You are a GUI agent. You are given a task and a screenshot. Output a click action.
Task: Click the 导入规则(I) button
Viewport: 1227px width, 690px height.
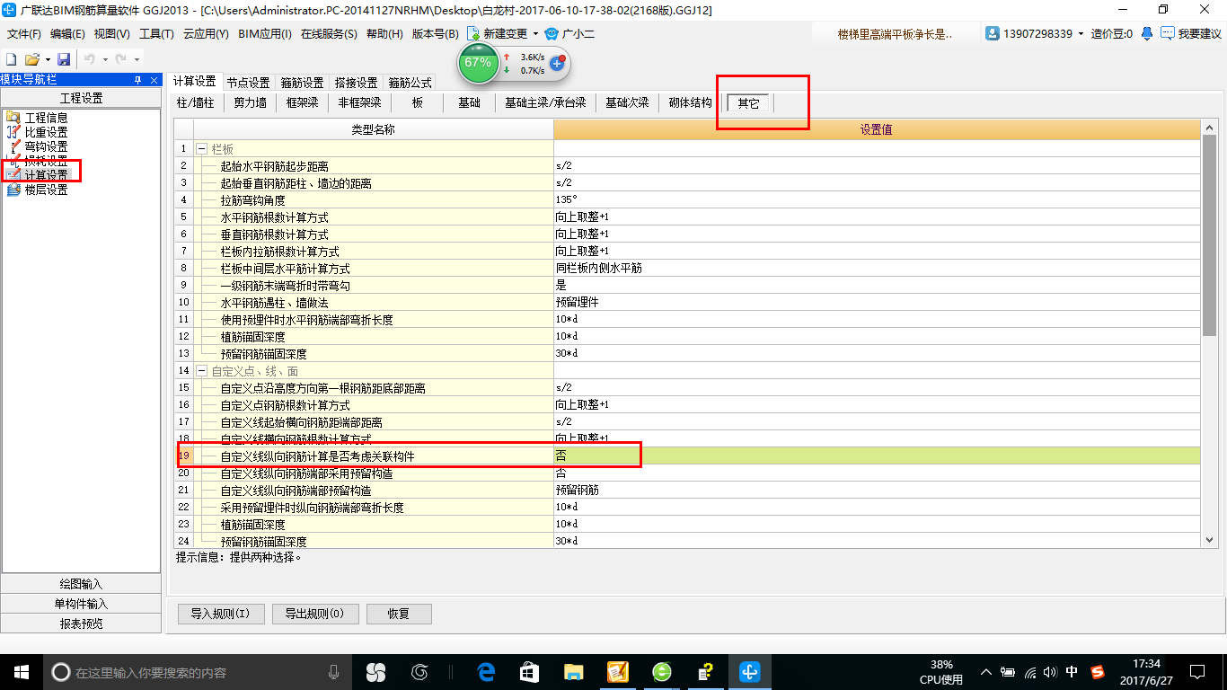click(x=221, y=614)
